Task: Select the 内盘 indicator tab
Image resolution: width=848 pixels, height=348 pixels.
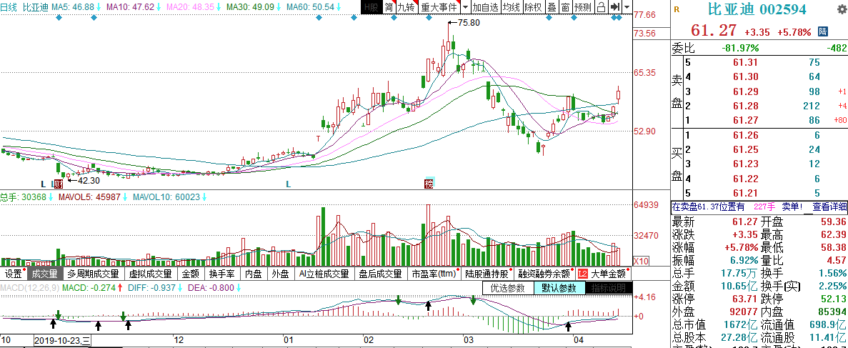Action: pos(253,274)
